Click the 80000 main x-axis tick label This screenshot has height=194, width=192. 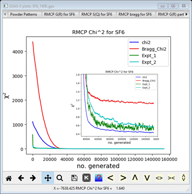coord(101,159)
